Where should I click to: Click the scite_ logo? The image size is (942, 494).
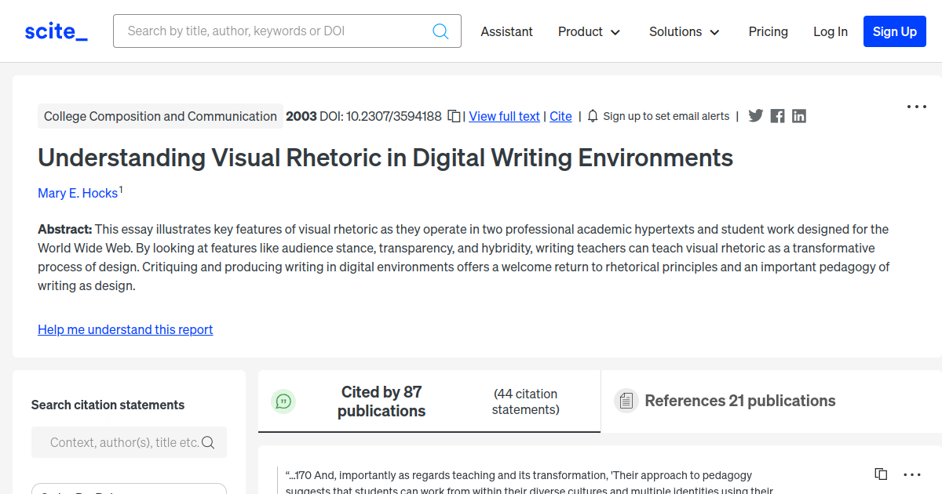(56, 31)
